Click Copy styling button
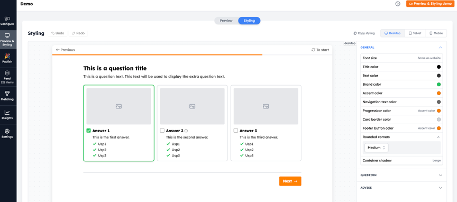The width and height of the screenshot is (457, 202). pyautogui.click(x=364, y=33)
